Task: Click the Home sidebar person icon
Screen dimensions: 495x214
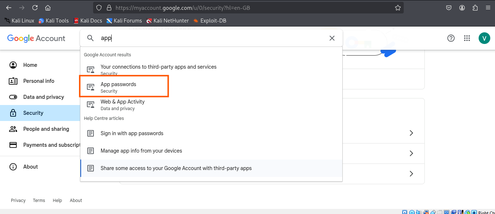Action: coord(13,65)
